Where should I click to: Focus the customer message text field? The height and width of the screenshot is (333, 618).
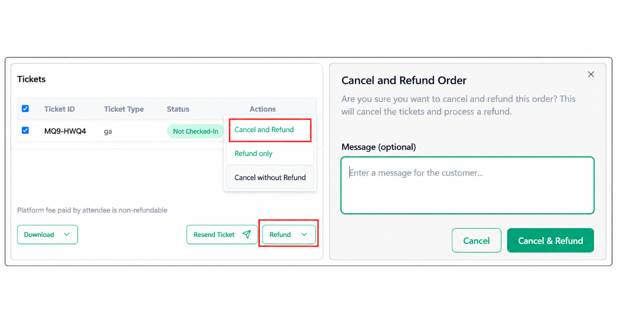[467, 185]
